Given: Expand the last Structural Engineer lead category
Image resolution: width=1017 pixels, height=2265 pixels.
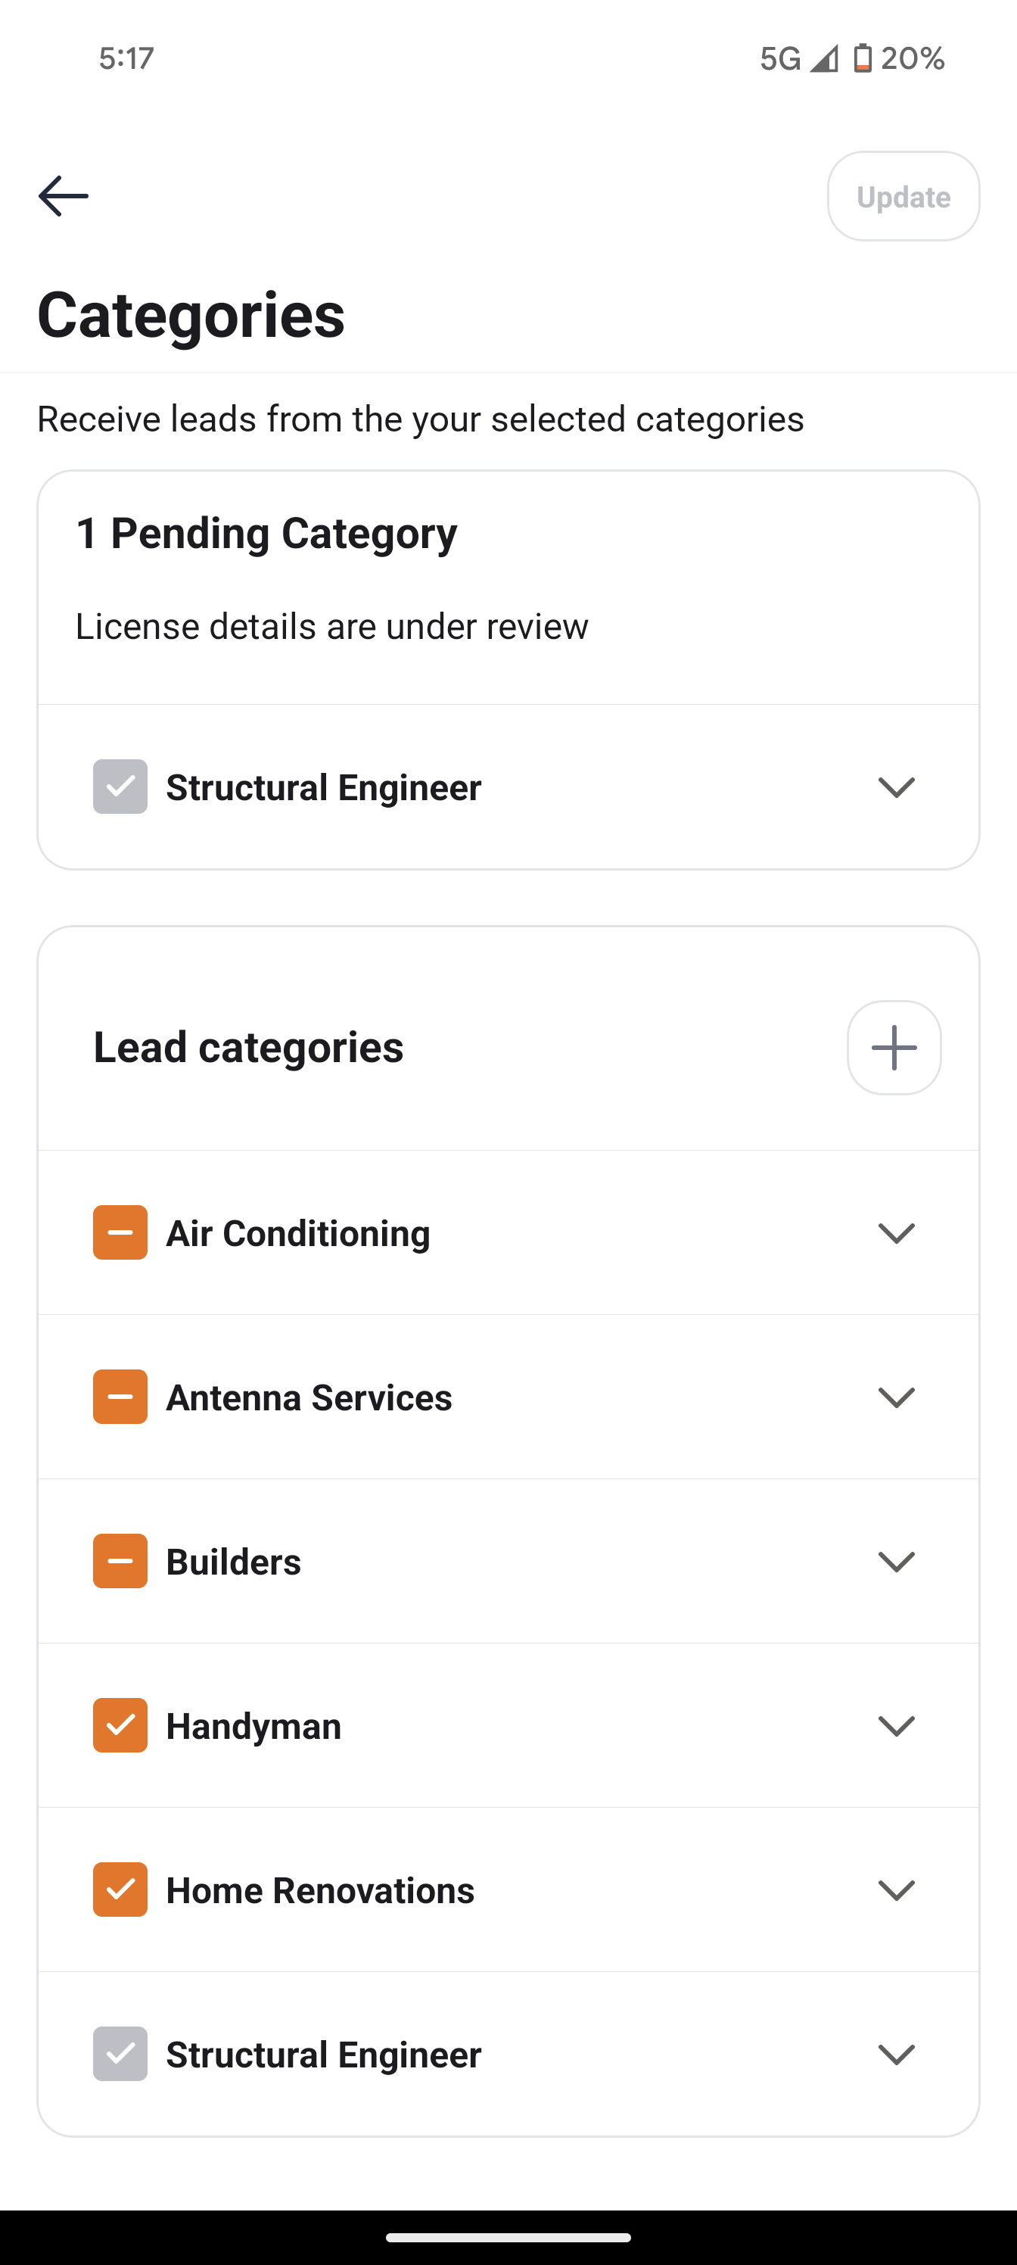Looking at the screenshot, I should 897,2054.
